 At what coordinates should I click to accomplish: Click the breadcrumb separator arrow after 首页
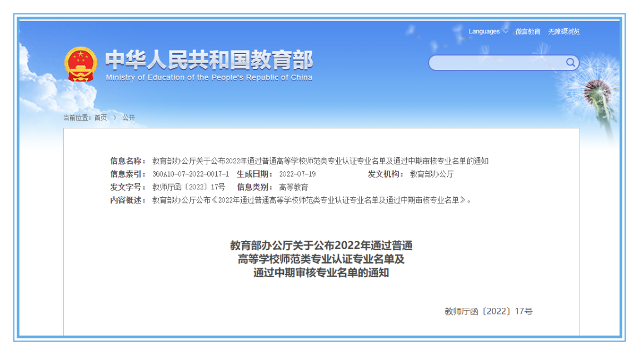[x=115, y=118]
